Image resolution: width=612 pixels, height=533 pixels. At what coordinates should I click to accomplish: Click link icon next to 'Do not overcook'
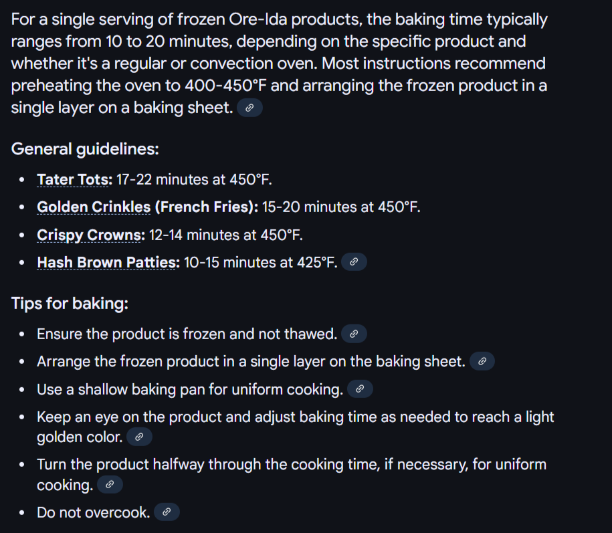(167, 512)
